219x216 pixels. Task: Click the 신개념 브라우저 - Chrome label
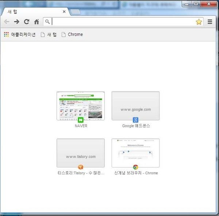[136, 173]
